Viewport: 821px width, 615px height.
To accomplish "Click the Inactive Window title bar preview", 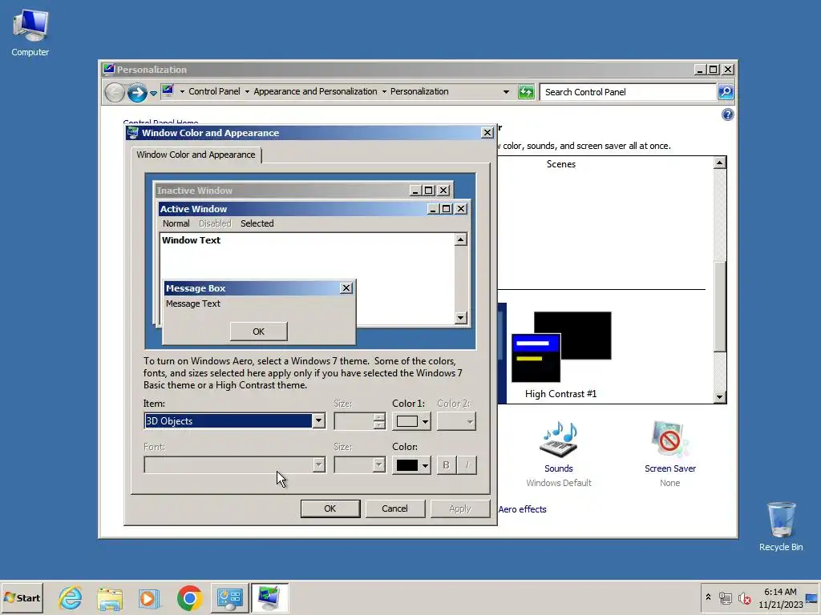I will (x=281, y=191).
